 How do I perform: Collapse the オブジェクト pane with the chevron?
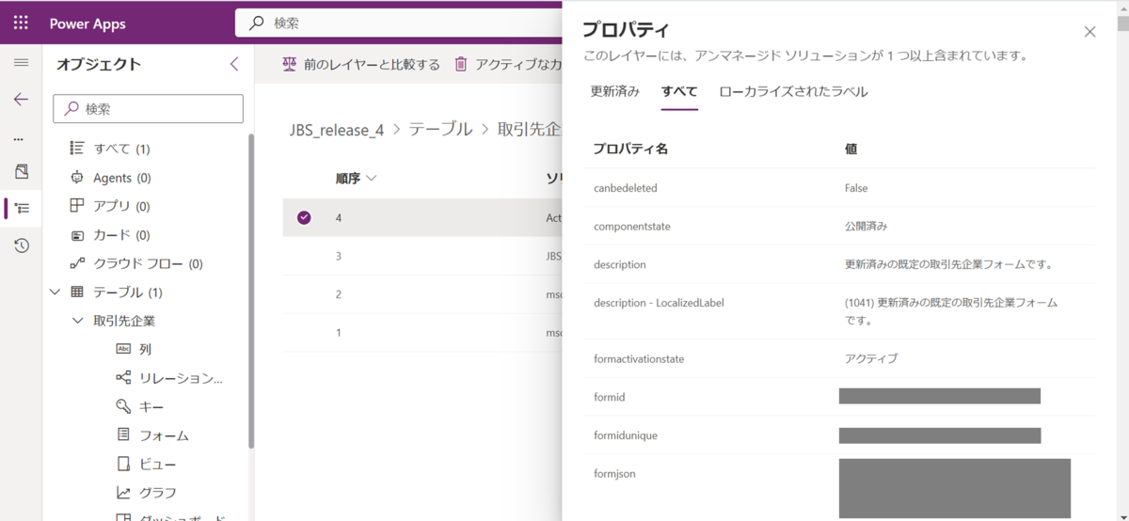[x=234, y=64]
